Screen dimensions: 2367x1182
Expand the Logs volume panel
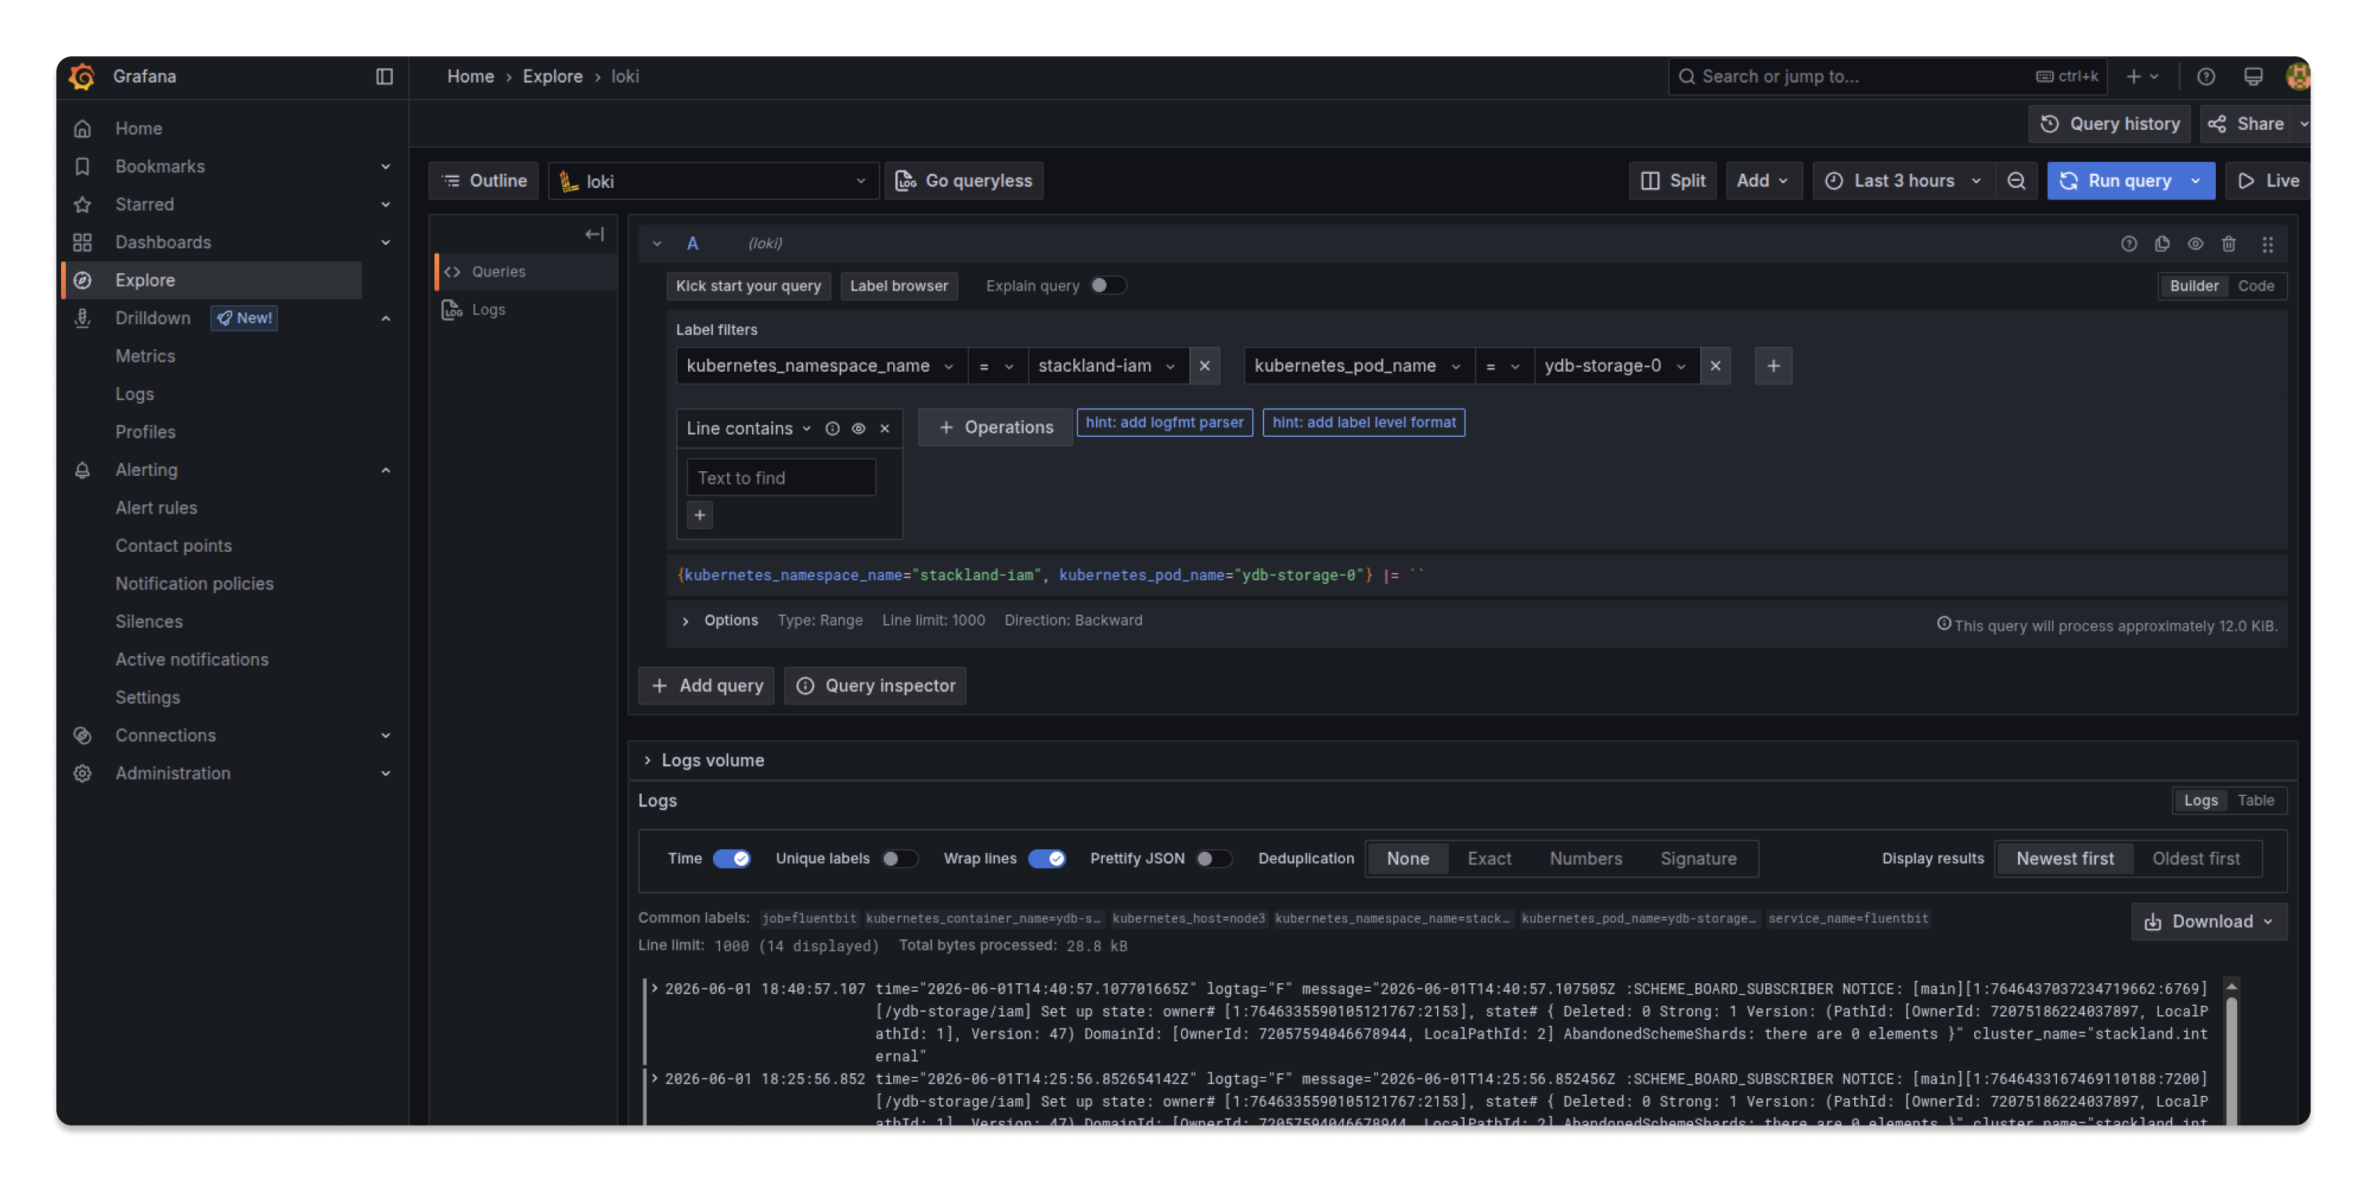pyautogui.click(x=704, y=760)
